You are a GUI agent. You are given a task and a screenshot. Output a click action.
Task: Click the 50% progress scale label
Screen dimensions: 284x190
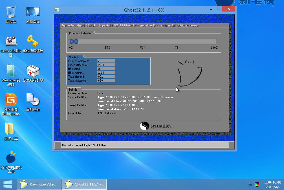point(143,48)
